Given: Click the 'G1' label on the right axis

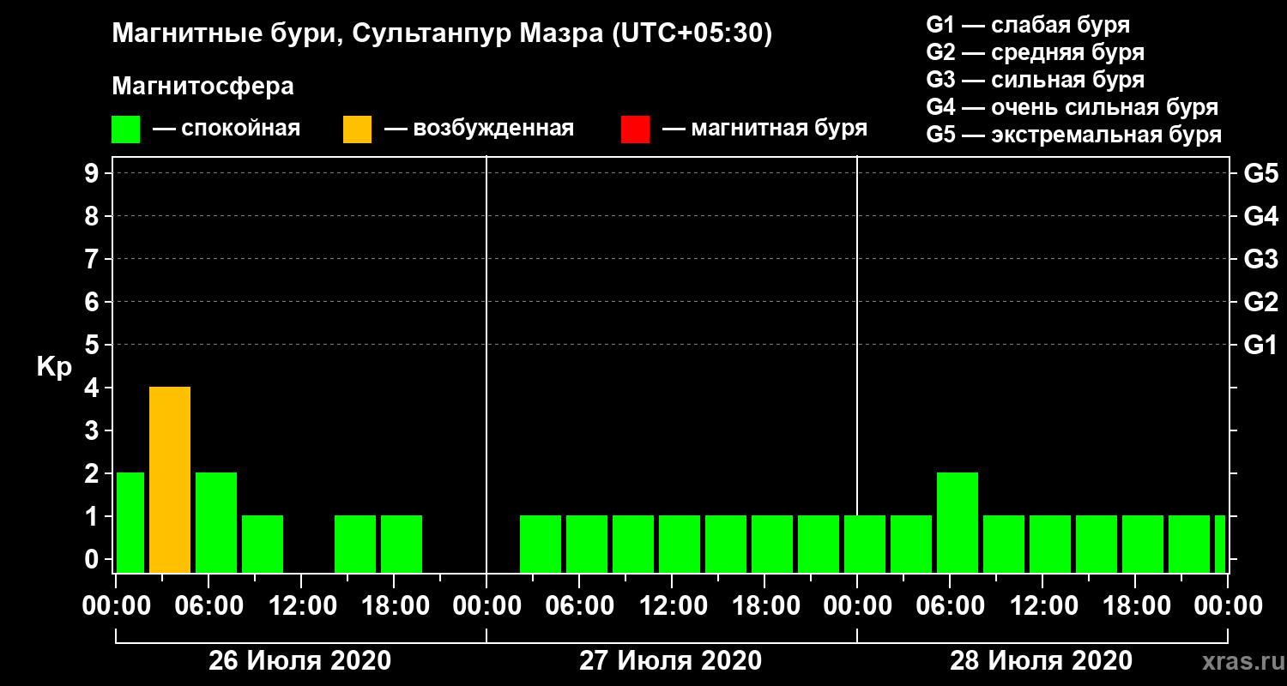Looking at the screenshot, I should pyautogui.click(x=1260, y=346).
